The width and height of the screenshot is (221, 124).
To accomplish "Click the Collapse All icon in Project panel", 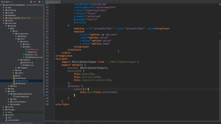I will tap(35, 2).
